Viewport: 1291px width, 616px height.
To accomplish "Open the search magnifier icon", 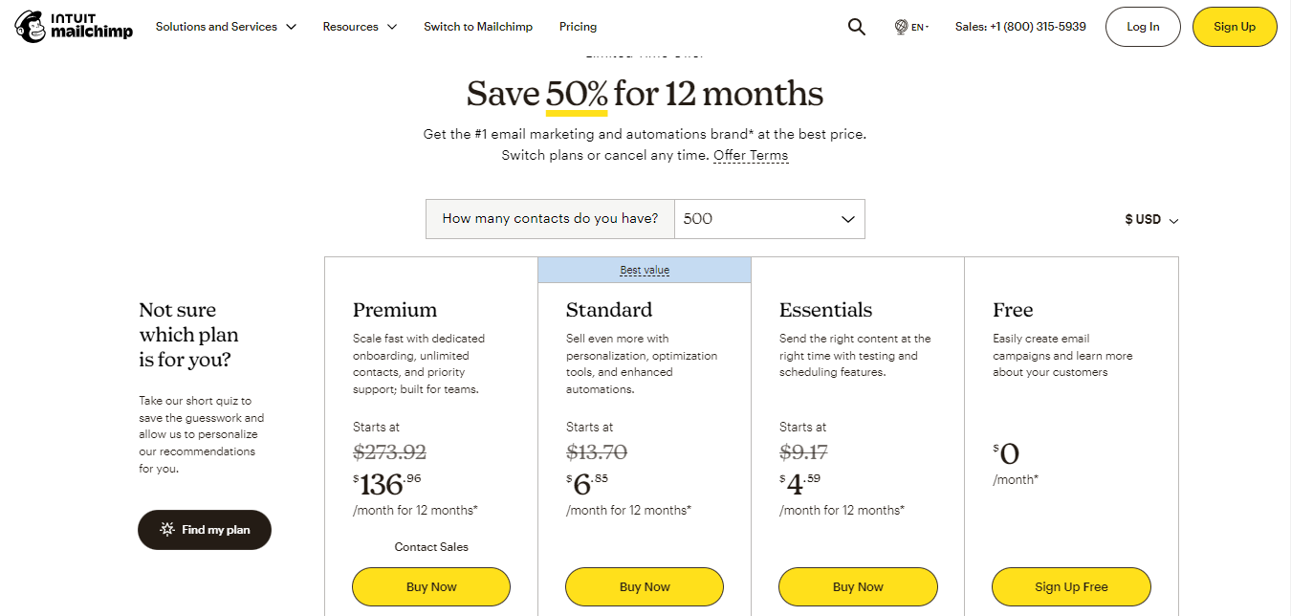I will 857,27.
